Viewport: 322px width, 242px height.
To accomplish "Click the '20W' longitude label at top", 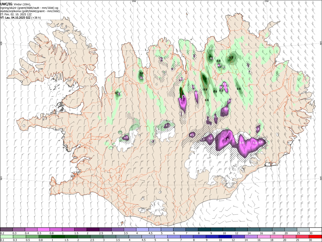I will (134, 1).
